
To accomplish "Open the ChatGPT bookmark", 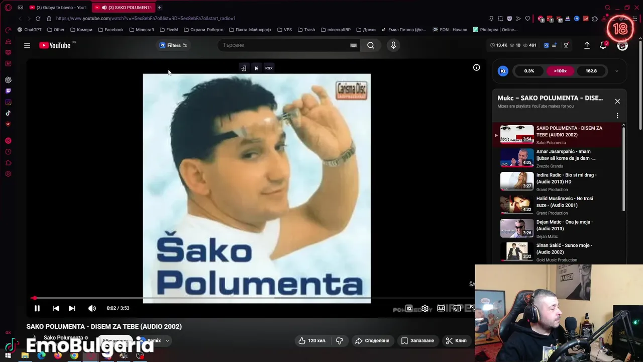I will [29, 30].
